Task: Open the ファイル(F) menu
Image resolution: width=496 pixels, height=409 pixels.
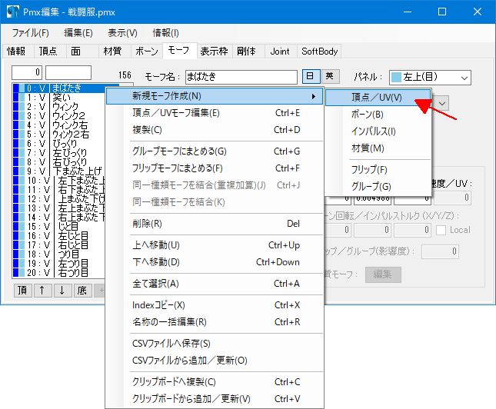Action: [30, 33]
